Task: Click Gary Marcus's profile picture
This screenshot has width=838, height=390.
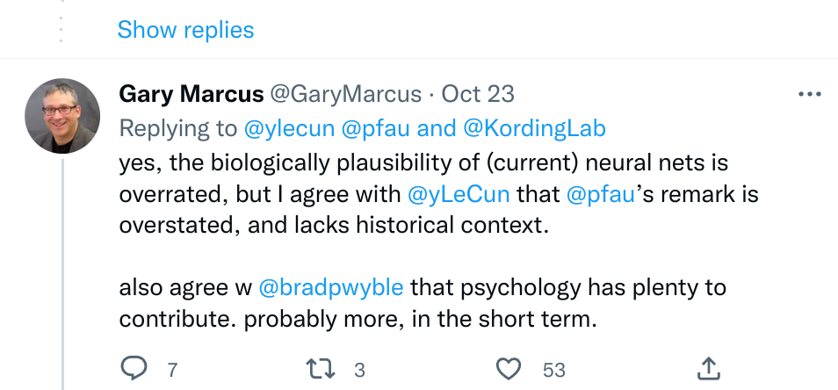Action: pyautogui.click(x=61, y=117)
